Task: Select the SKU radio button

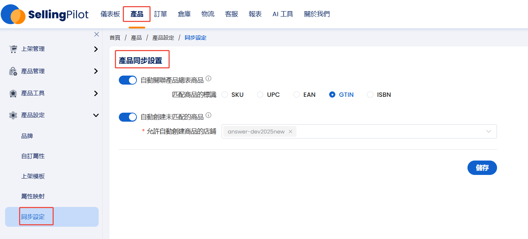Action: [225, 95]
